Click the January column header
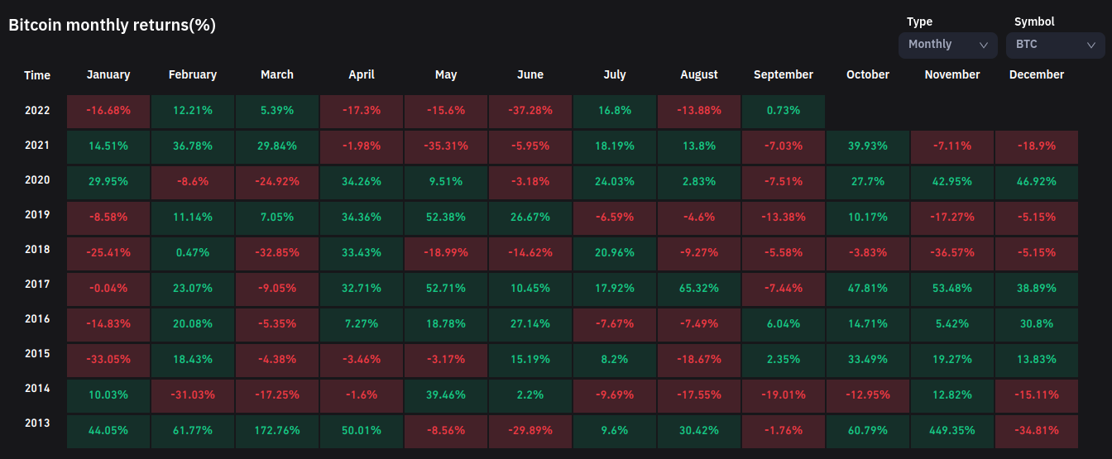Viewport: 1112px width, 459px height. [x=108, y=74]
